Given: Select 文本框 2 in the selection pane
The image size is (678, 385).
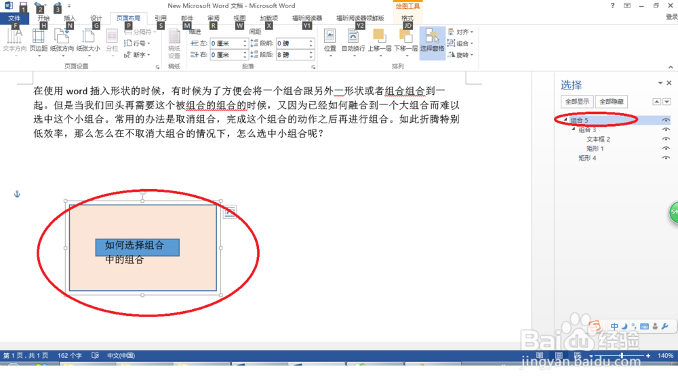Looking at the screenshot, I should pyautogui.click(x=598, y=139).
